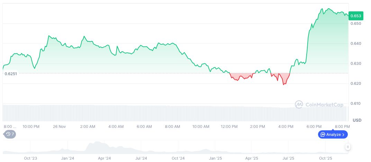The width and height of the screenshot is (371, 162).
Task: Jump to Jul '25 in the overview timeline
Action: pos(289,158)
